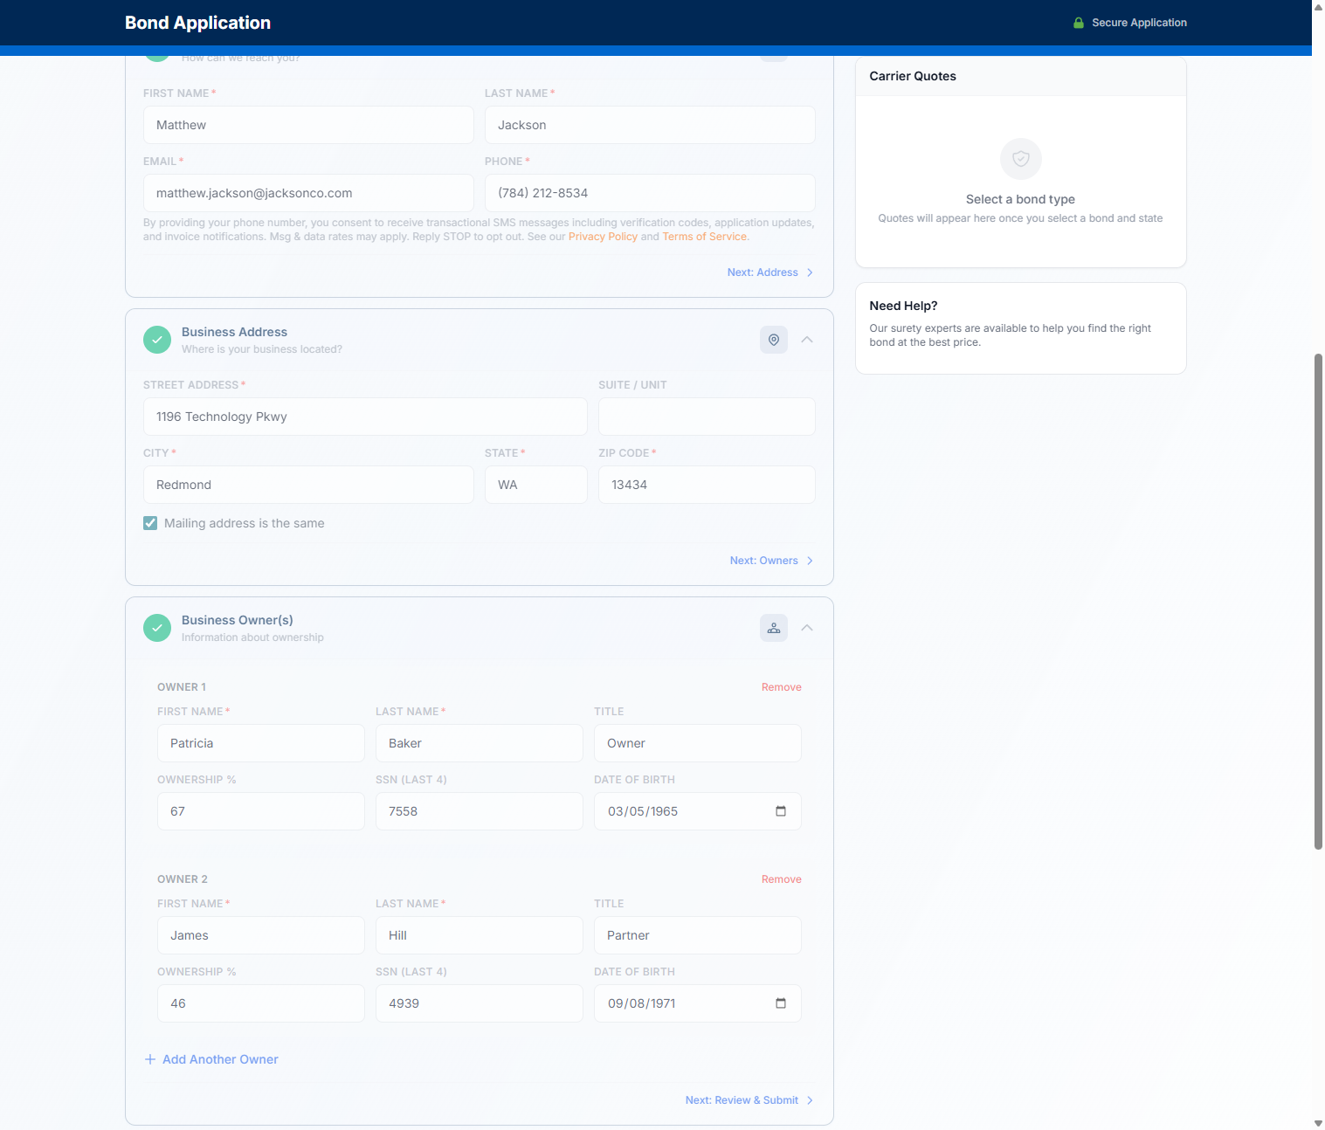Remove Owner 2 James Hill
This screenshot has width=1325, height=1130.
click(781, 879)
